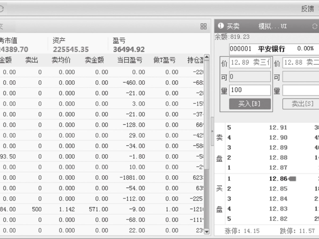Sort by 做T盈亏 column header
Image resolution: width=319 pixels, height=239 pixels.
point(165,60)
